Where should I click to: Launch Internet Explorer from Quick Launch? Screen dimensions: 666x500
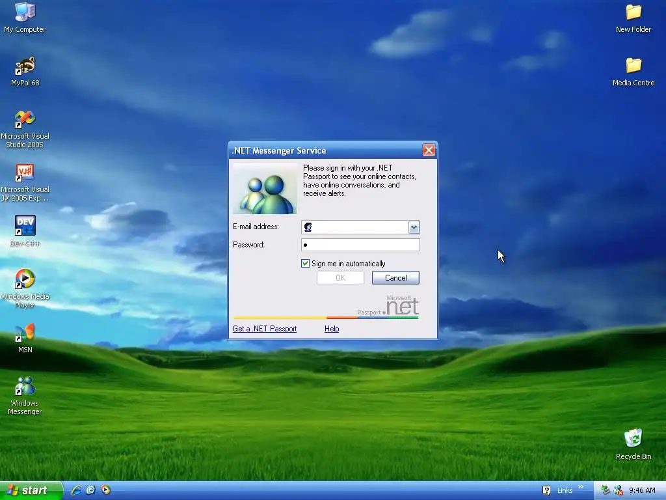(77, 490)
